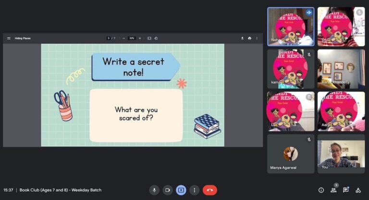The height and width of the screenshot is (200, 369).
Task: Open more options three-dot menu in call bar
Action: [x=195, y=190]
